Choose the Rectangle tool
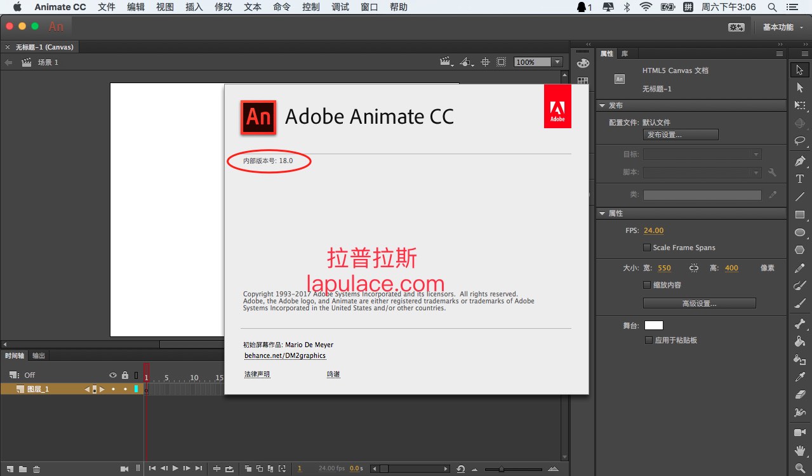The image size is (812, 476). (x=800, y=215)
